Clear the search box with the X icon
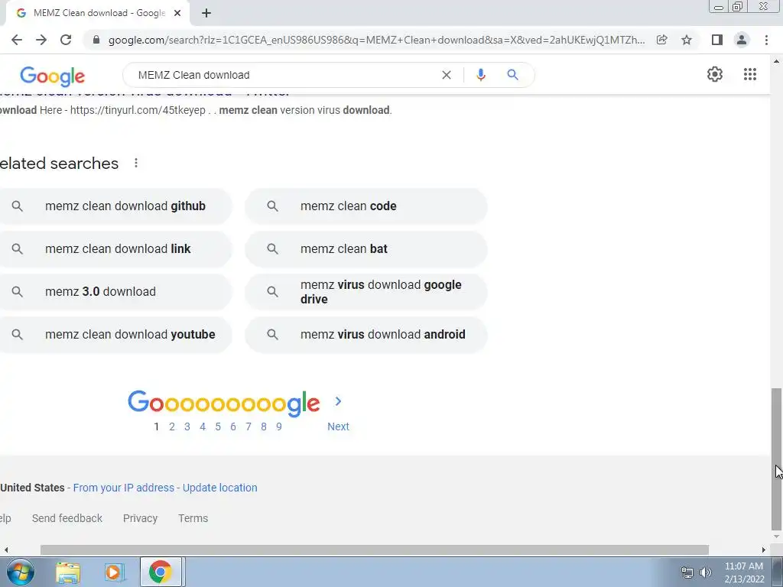The image size is (783, 587). point(447,75)
